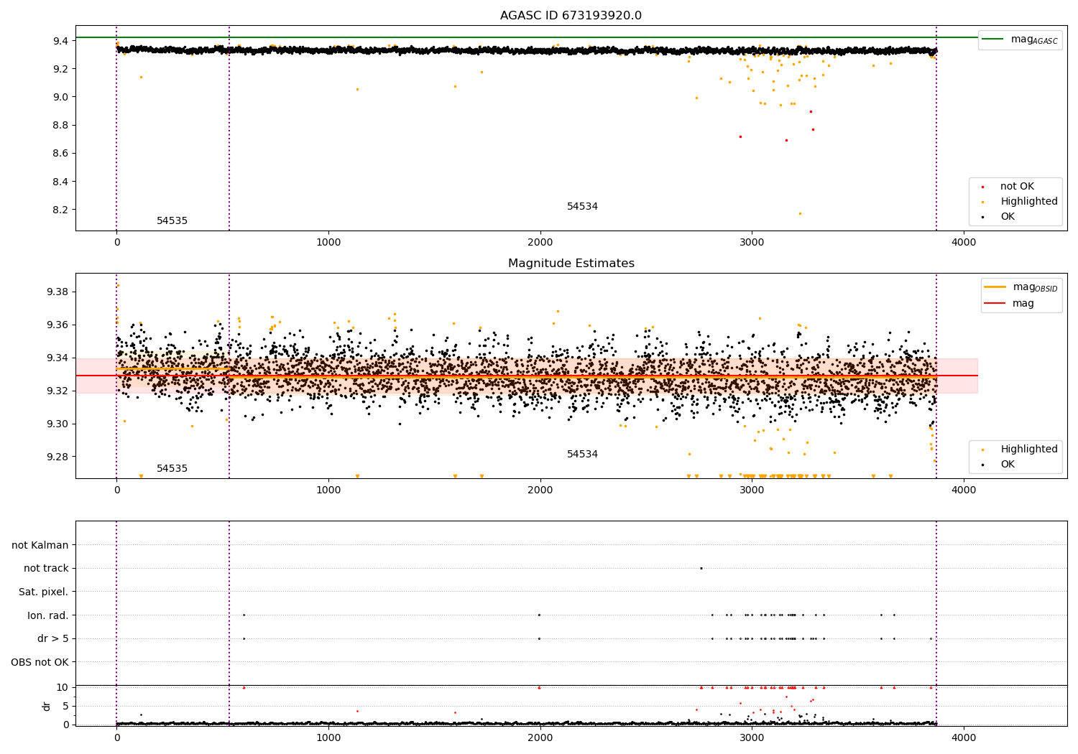
Task: Select the 54534 label in top plot
Action: tap(582, 207)
